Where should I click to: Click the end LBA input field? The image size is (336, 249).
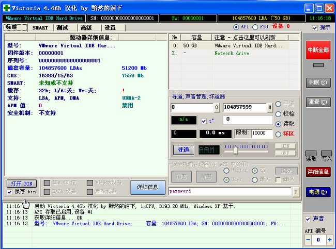click(244, 107)
